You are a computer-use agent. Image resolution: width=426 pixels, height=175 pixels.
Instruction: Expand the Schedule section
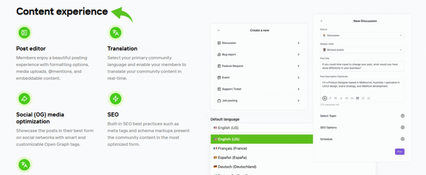(402, 139)
